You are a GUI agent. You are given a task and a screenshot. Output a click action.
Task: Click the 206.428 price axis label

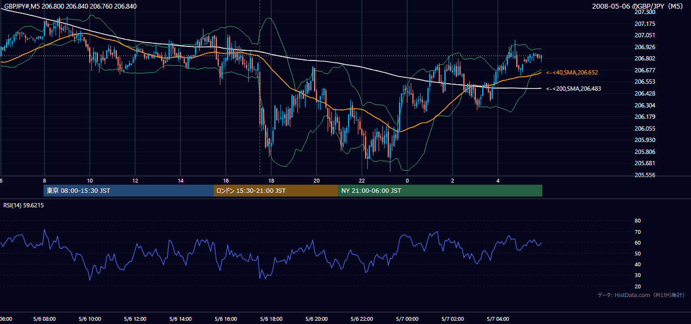coord(645,93)
